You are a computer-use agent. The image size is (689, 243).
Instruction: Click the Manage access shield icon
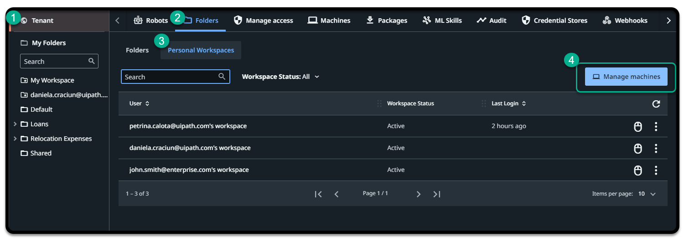[238, 20]
